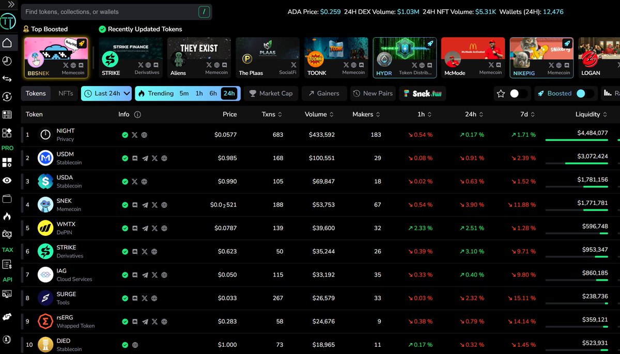Image resolution: width=620 pixels, height=354 pixels.
Task: Click the rsERG token name
Action: click(66, 317)
